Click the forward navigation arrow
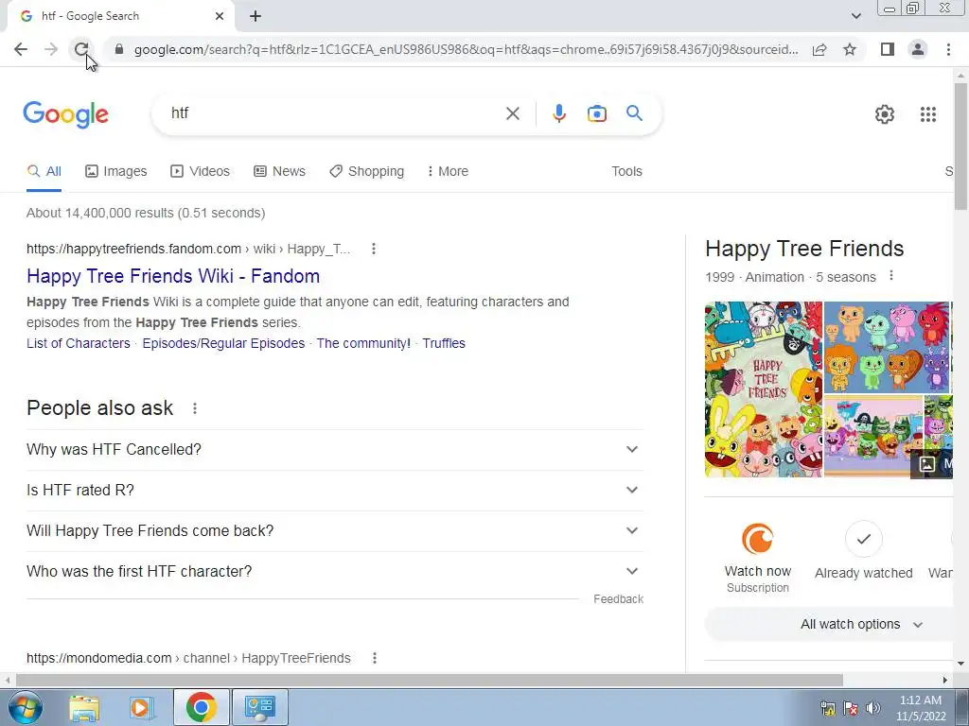Image resolution: width=969 pixels, height=726 pixels. coord(51,49)
